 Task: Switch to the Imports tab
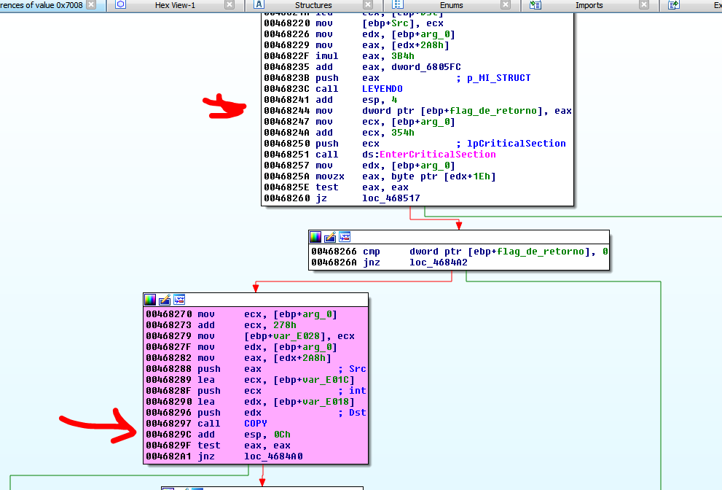click(589, 5)
